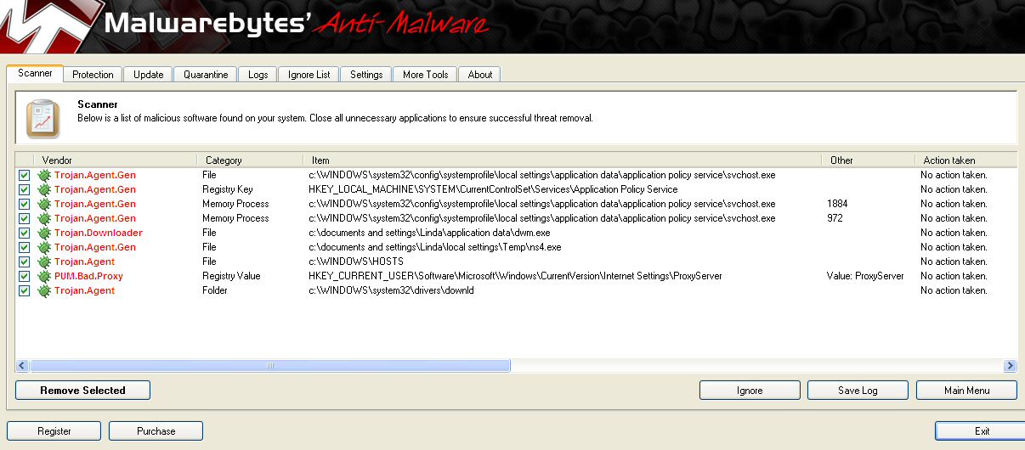This screenshot has height=450, width=1025.
Task: Click the dwm.exe file path
Action: point(429,233)
